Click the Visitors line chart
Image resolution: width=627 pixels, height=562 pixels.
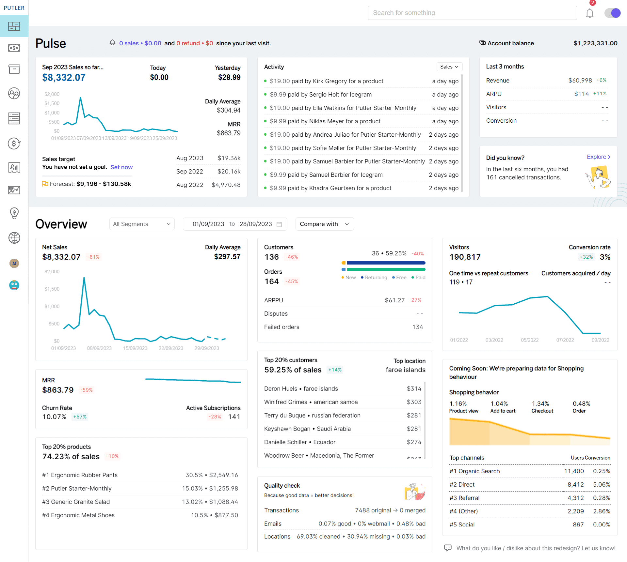pos(530,315)
